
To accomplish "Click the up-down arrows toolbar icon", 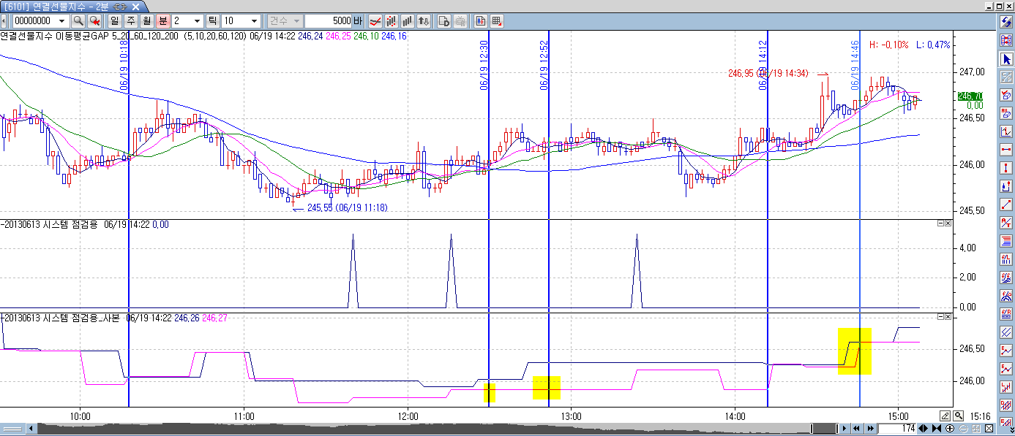I will [x=424, y=21].
